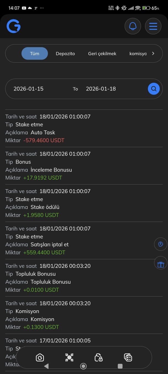168x374 pixels.
Task: Open the gift box floating icon
Action: click(161, 265)
